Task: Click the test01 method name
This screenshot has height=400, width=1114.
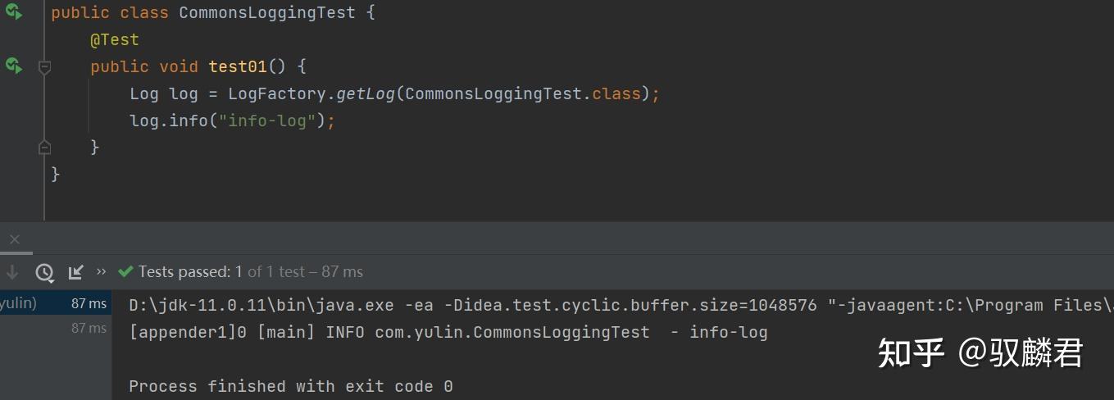Action: tap(238, 66)
